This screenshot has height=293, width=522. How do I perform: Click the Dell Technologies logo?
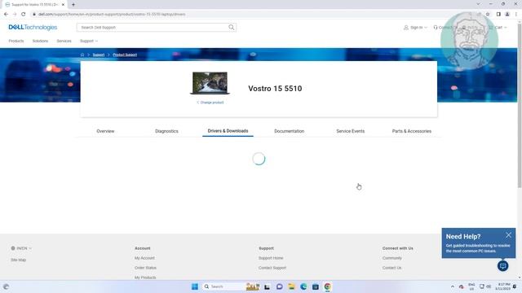pos(33,27)
